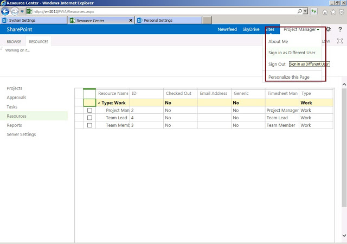Click the browser home icon
Viewport: 347px width, 244px height.
tap(324, 11)
